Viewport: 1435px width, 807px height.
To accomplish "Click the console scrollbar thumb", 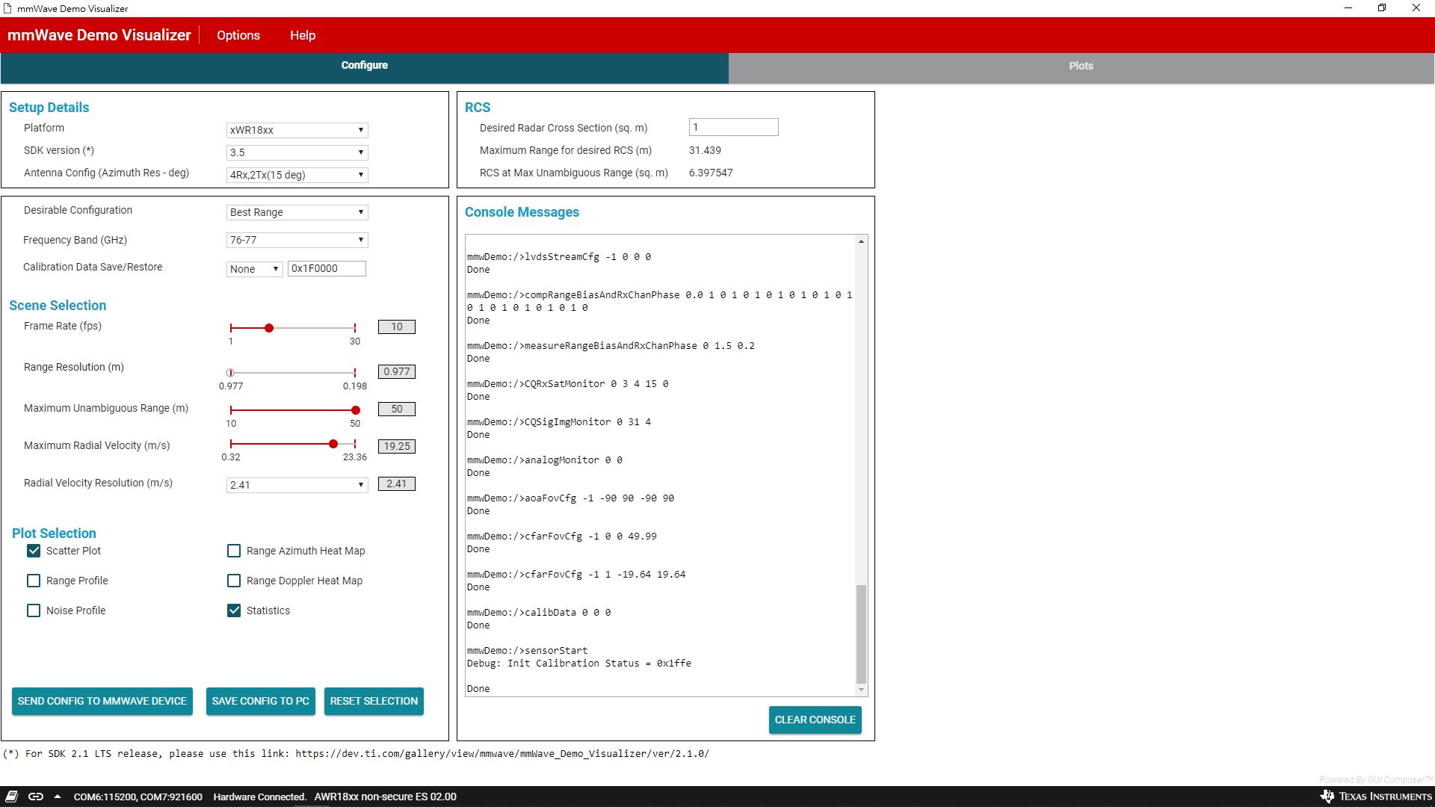I will (x=861, y=634).
